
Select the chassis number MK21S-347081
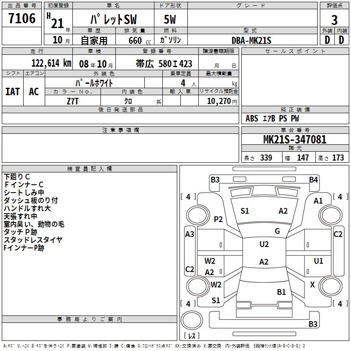294,140
